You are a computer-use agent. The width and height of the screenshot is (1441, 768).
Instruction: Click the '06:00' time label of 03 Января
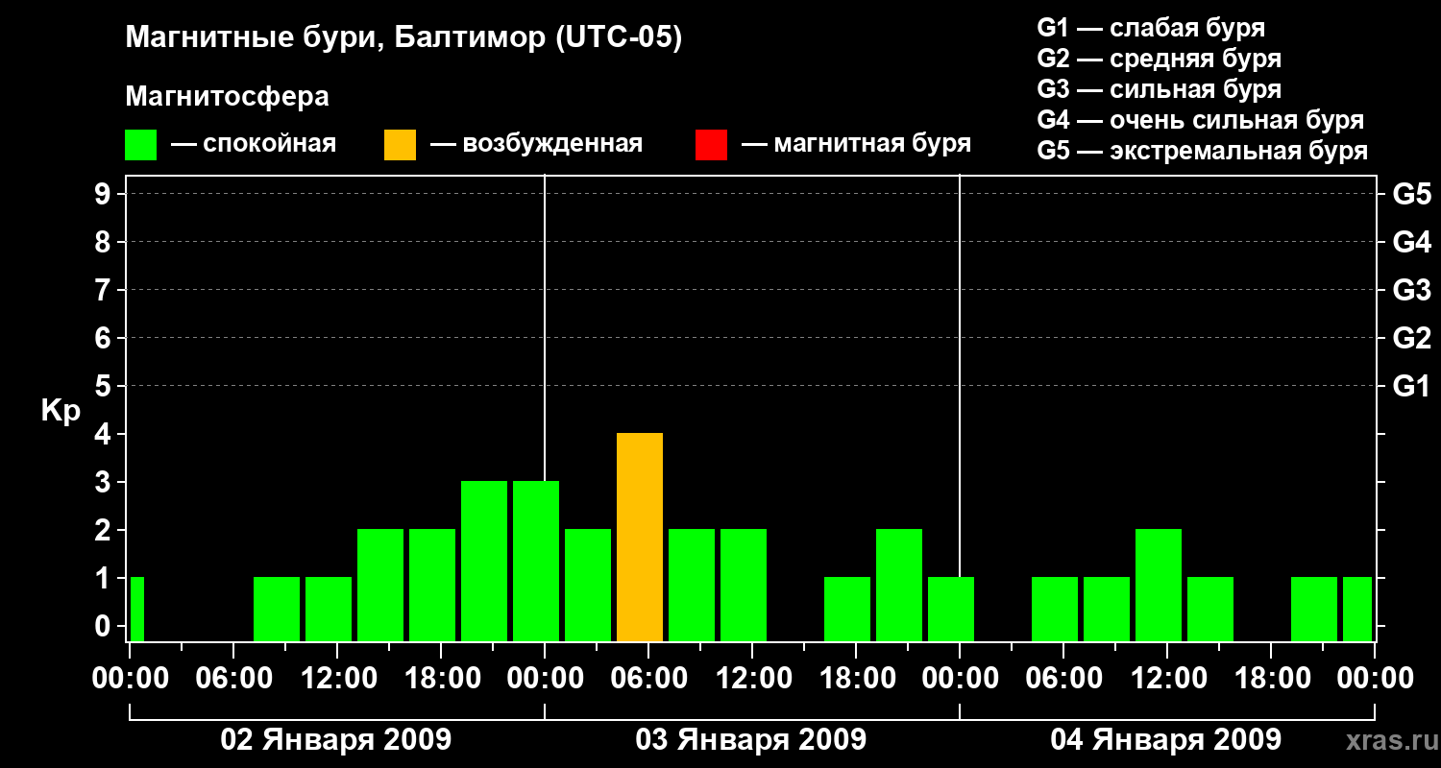tap(647, 679)
